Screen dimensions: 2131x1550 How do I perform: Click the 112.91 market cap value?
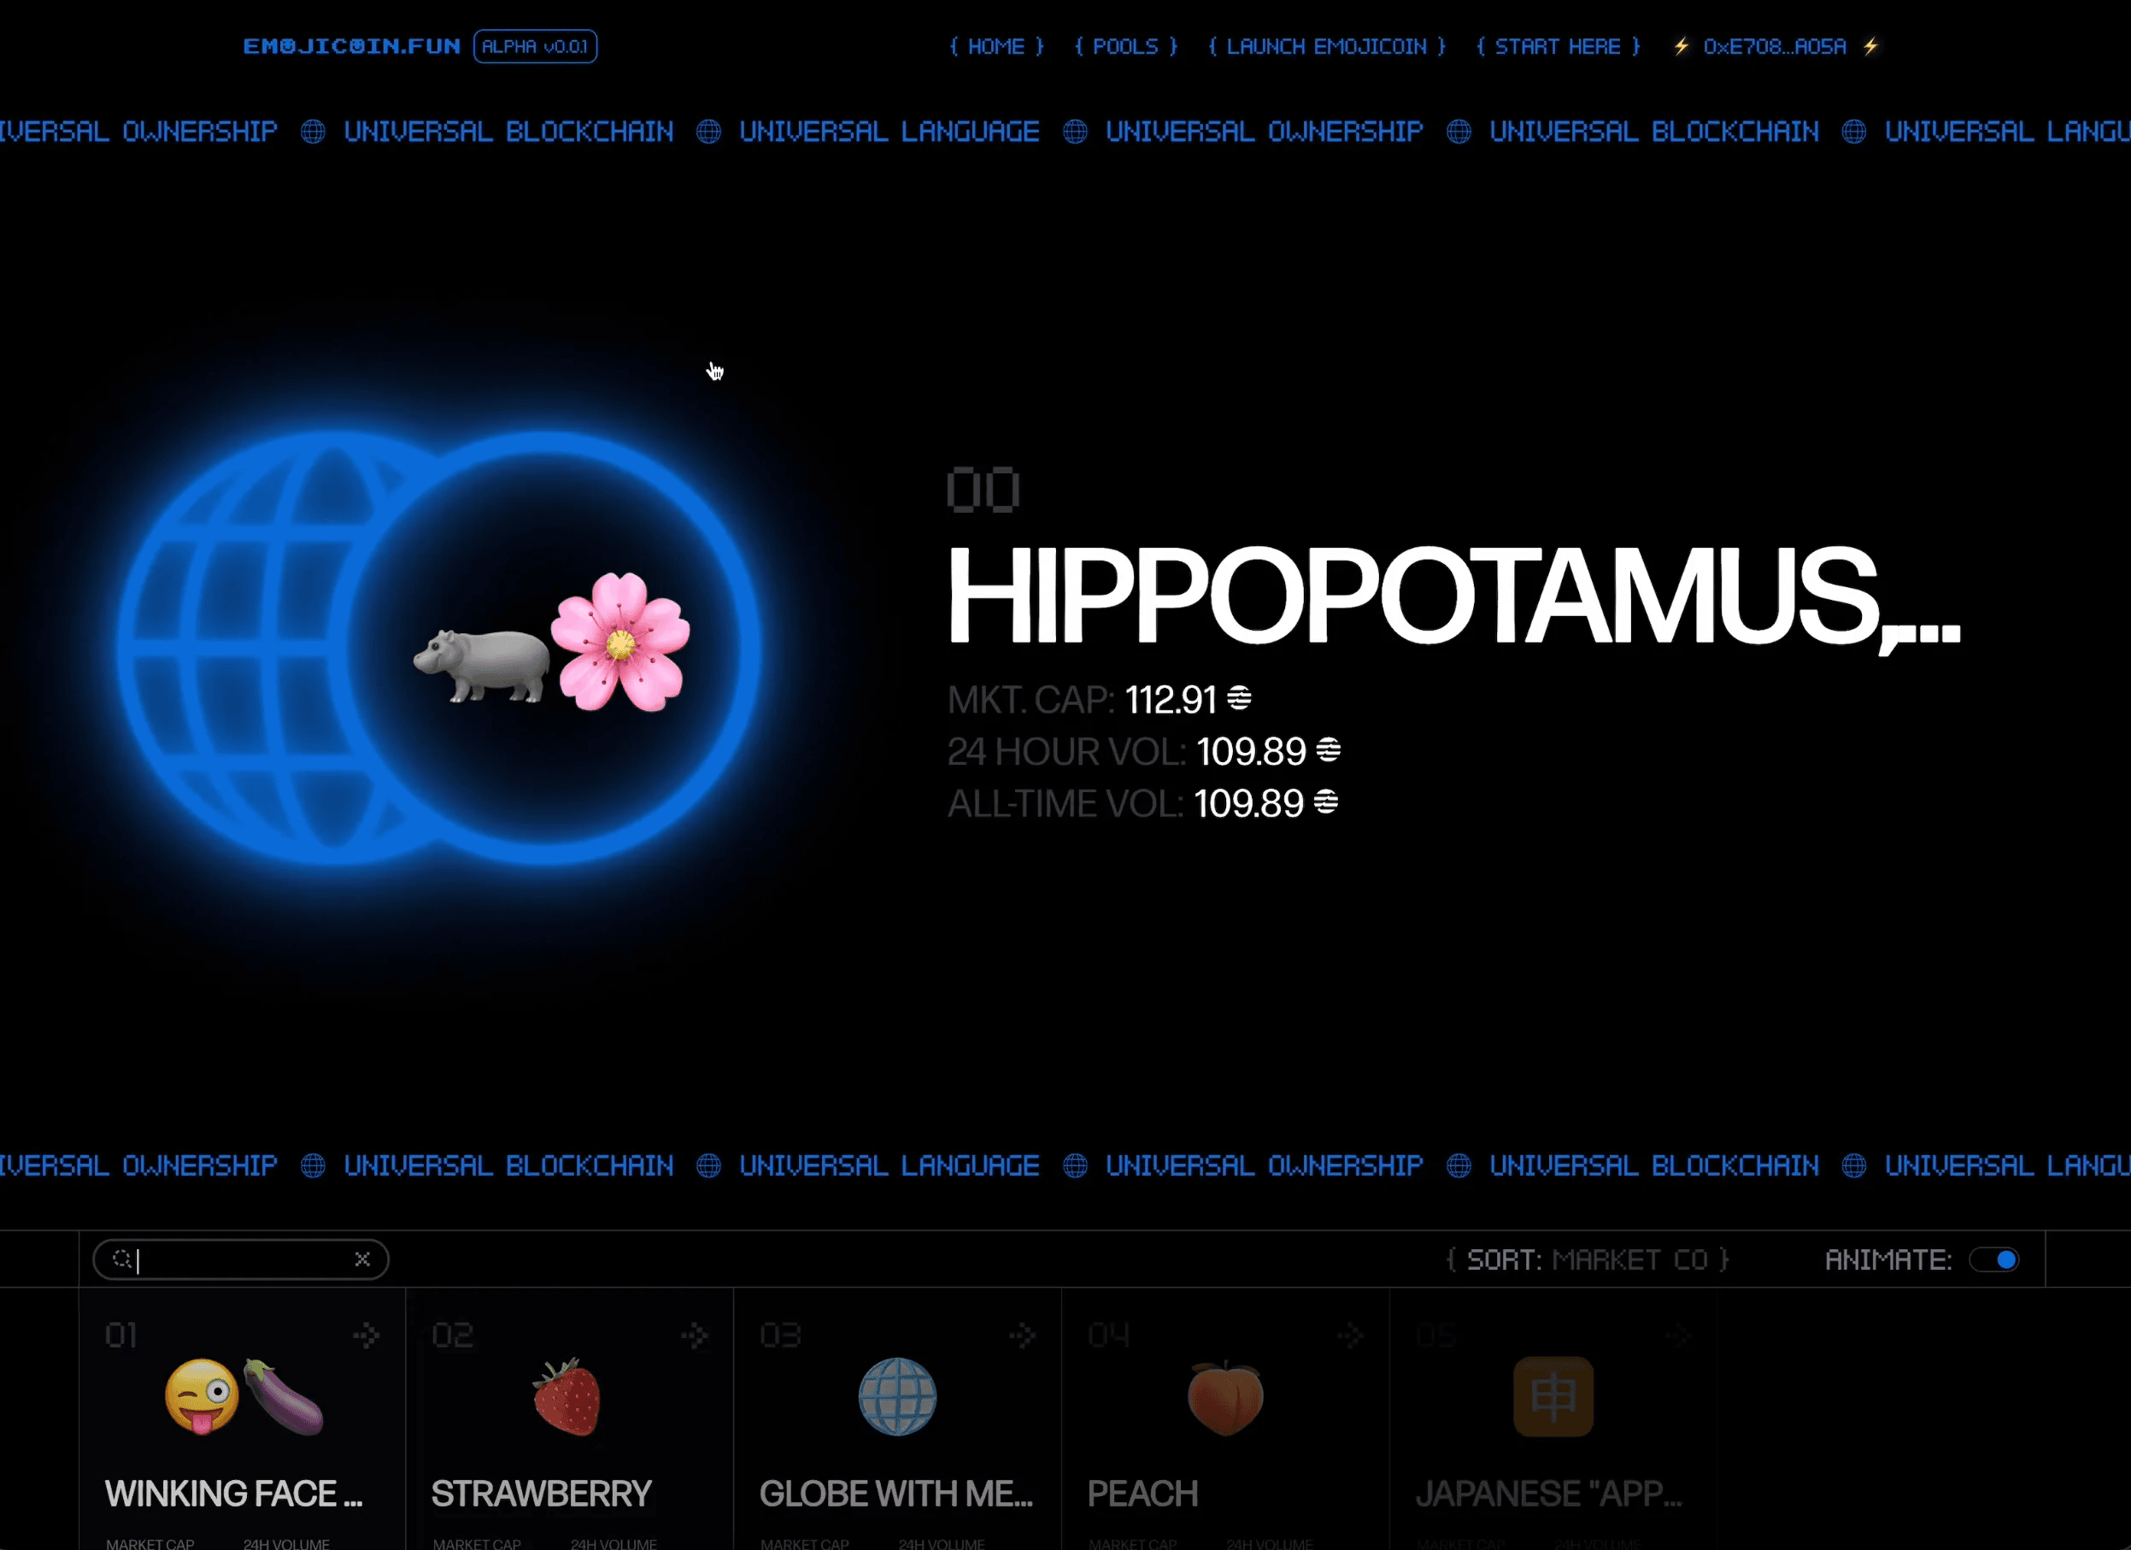(1171, 700)
